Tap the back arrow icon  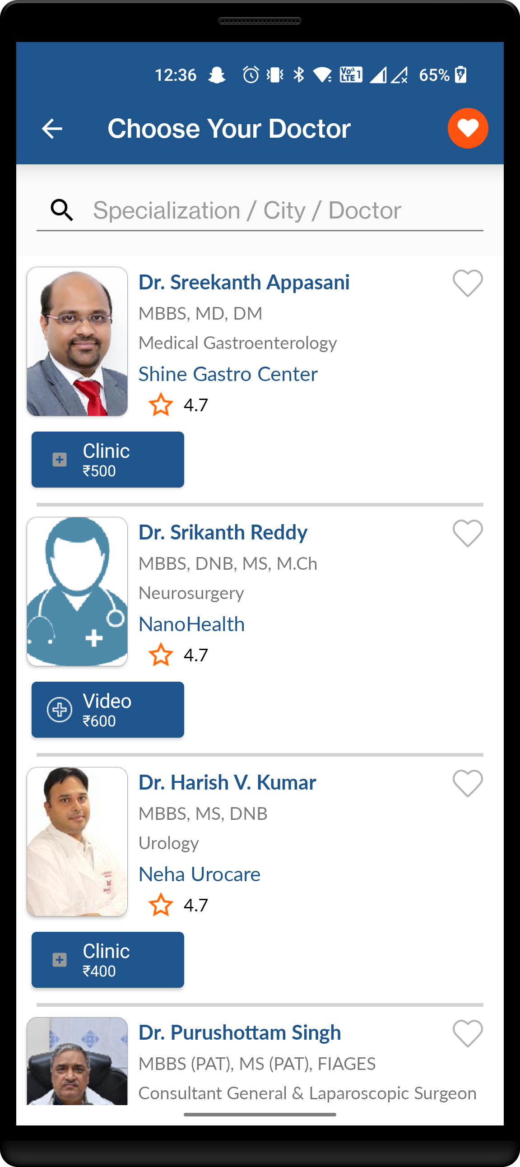(x=52, y=129)
